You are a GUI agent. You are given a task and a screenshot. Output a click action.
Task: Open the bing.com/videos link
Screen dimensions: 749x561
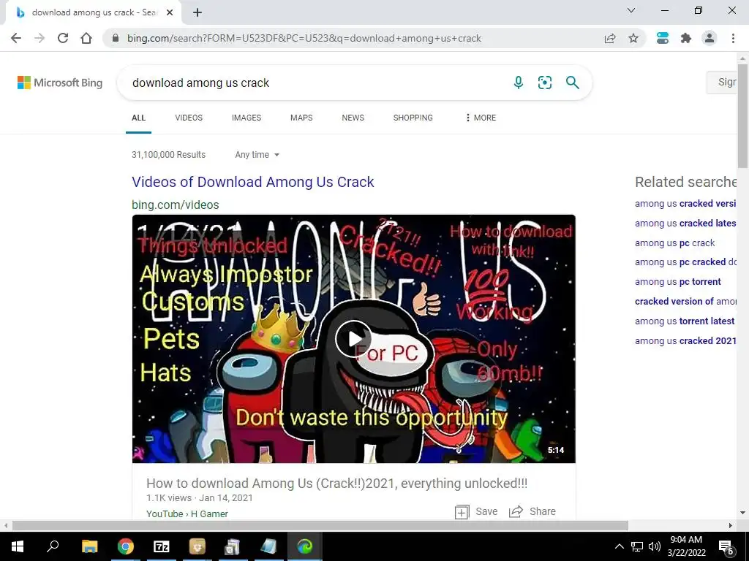click(176, 205)
